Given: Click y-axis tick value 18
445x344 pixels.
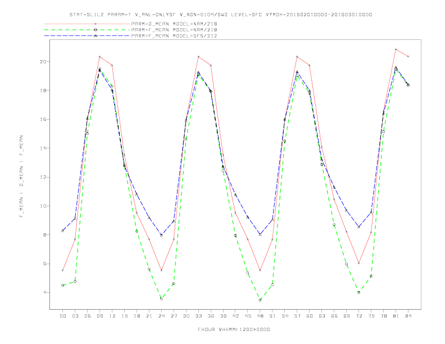Looking at the screenshot, I should (x=43, y=90).
